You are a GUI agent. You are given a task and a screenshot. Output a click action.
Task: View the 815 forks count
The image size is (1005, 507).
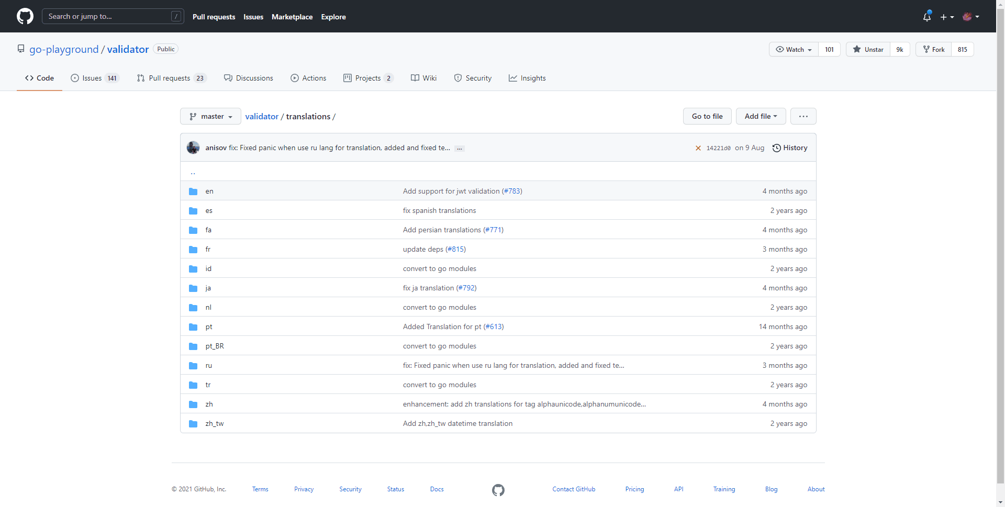pos(963,49)
